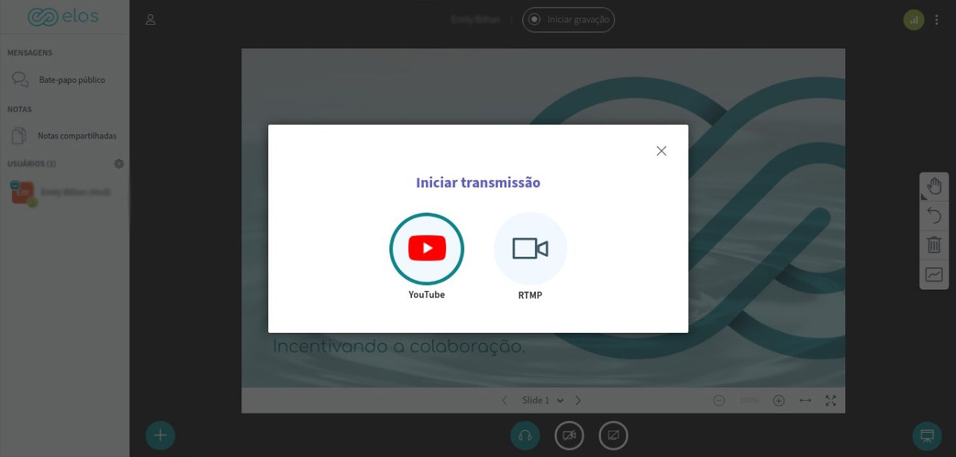Screen dimensions: 956x457
Task: Zoom out of the presentation
Action: (x=719, y=401)
